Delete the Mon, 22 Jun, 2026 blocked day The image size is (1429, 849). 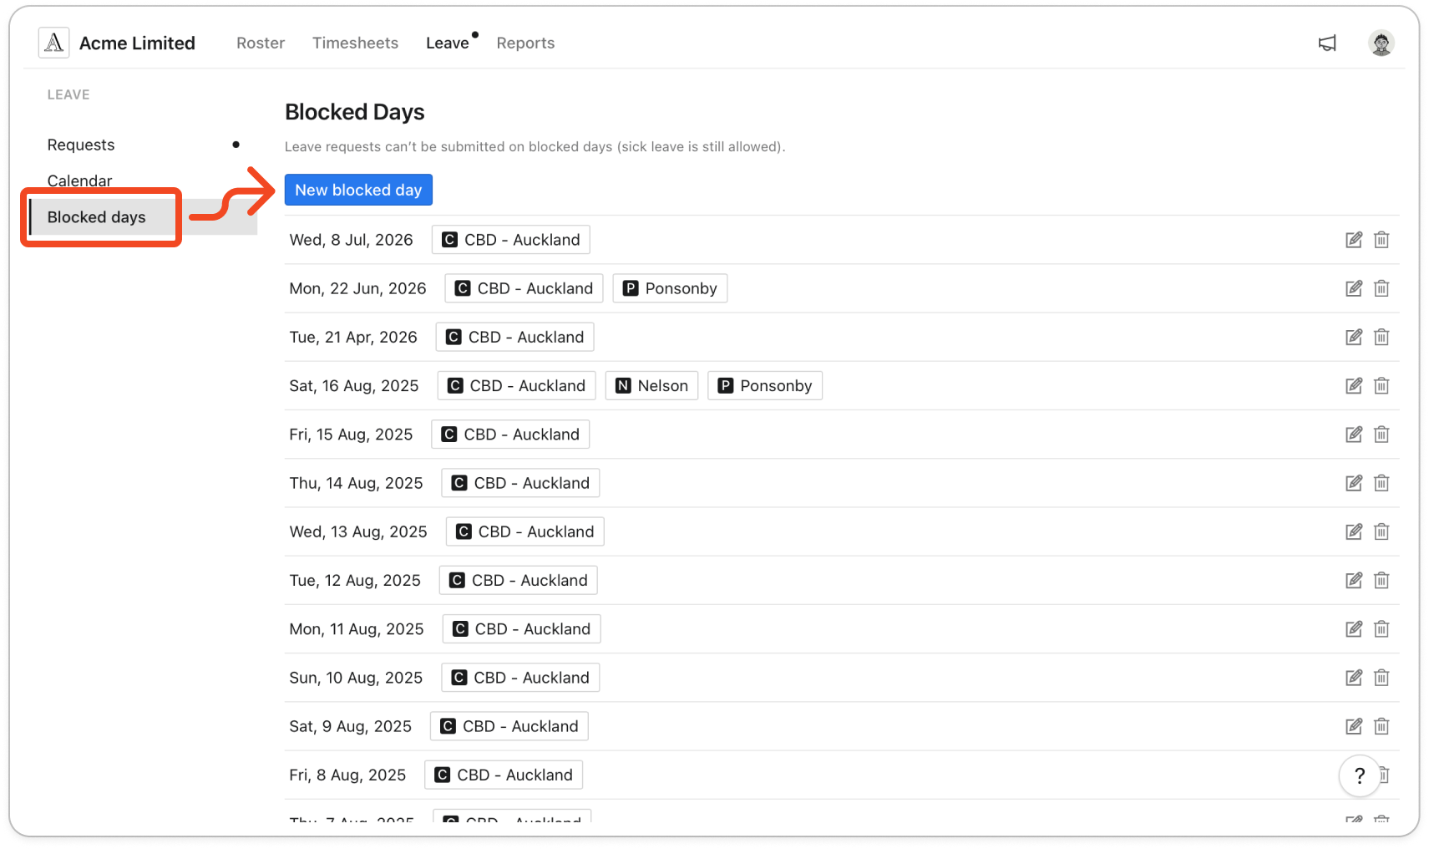coord(1381,288)
